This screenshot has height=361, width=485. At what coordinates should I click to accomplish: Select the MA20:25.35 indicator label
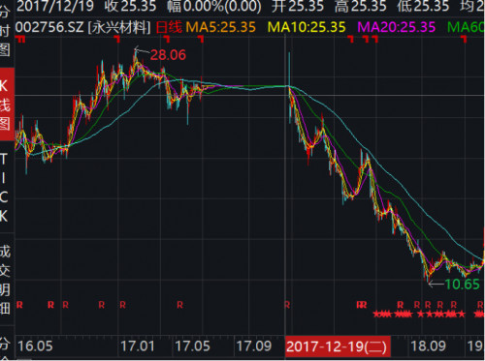(397, 27)
